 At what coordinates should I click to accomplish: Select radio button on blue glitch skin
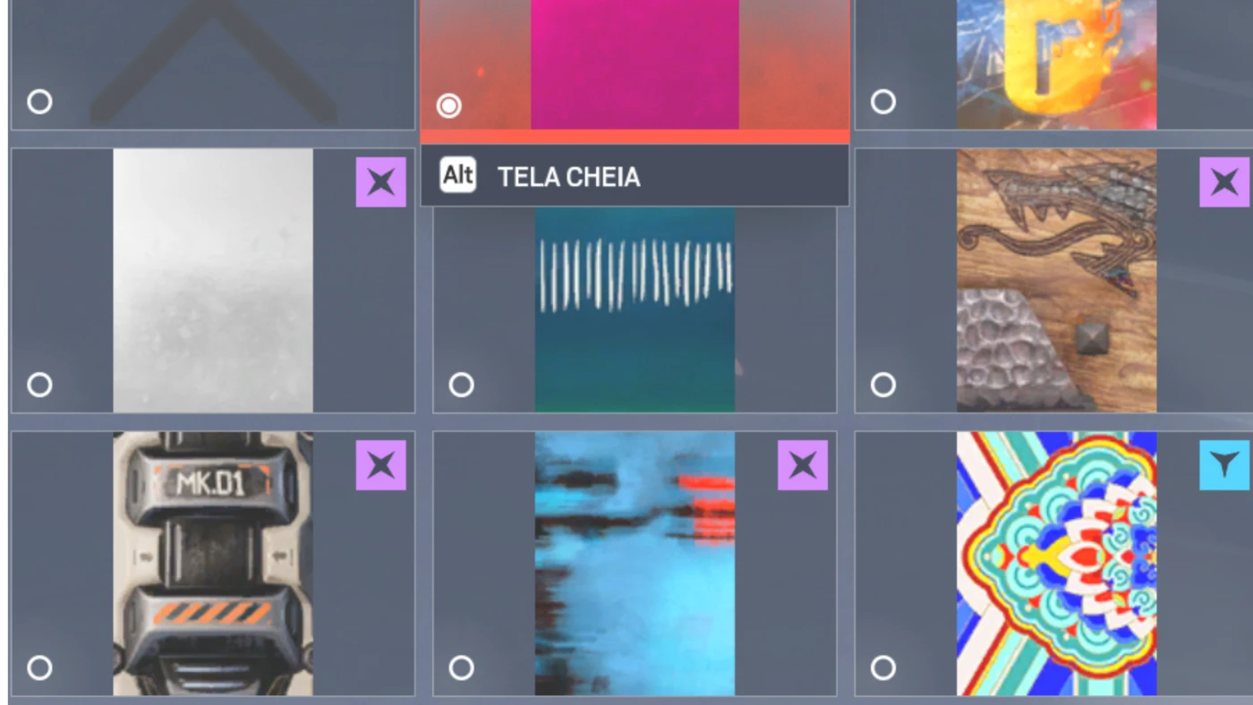tap(461, 667)
